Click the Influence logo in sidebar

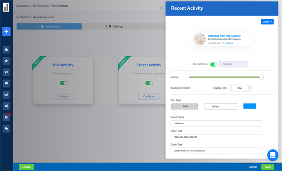[x=6, y=7]
